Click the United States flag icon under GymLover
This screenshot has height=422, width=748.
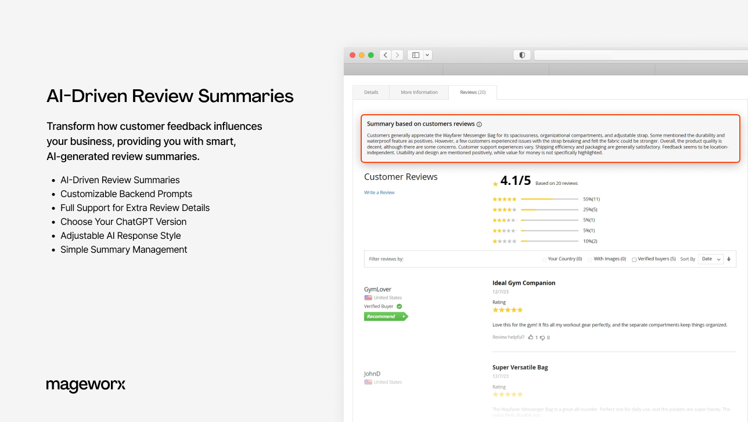click(x=368, y=297)
